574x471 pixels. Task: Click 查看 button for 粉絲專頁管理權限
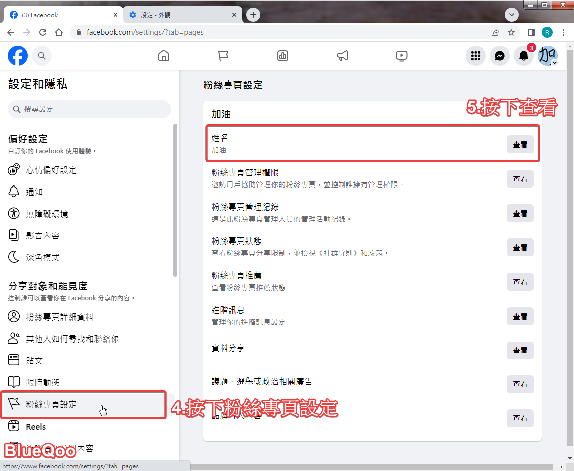pos(520,179)
